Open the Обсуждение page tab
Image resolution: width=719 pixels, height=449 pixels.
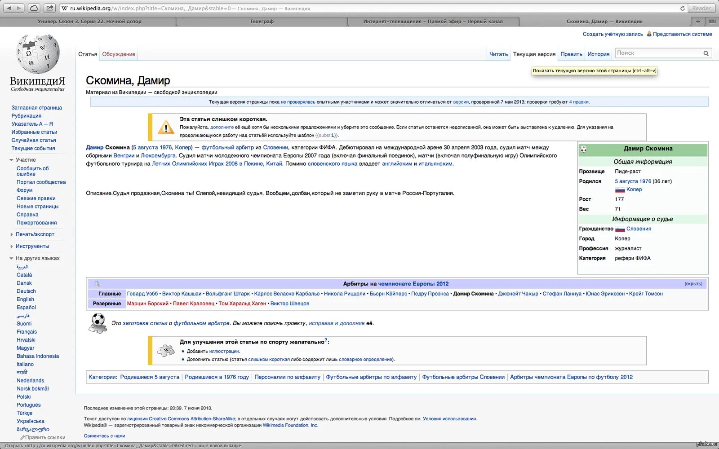pyautogui.click(x=119, y=54)
